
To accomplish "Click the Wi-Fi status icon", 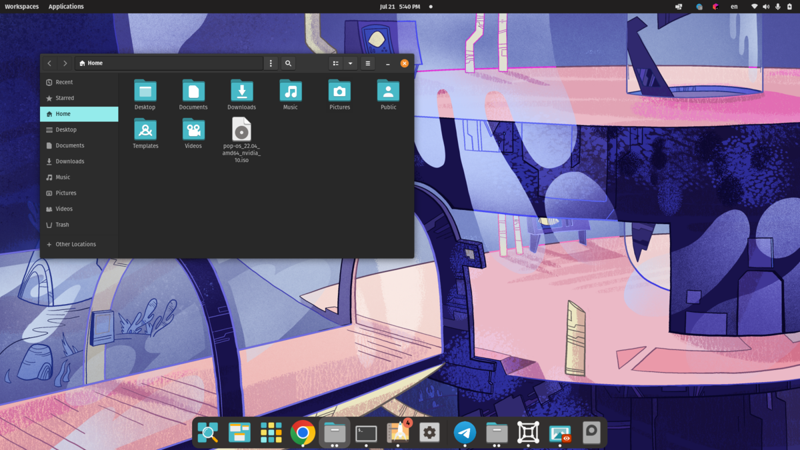I will pos(755,7).
